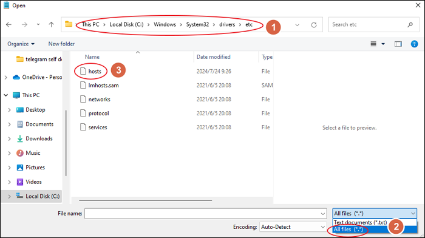Click the New folder button
The width and height of the screenshot is (425, 238).
(x=61, y=44)
